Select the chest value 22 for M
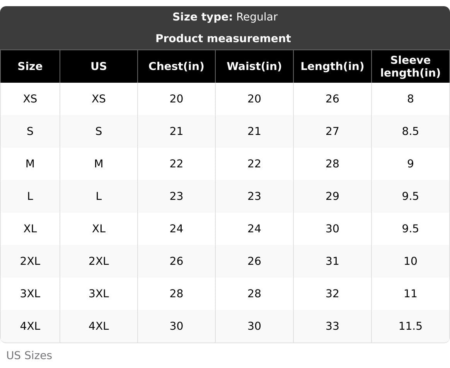Viewport: 450px width, 368px height. pyautogui.click(x=176, y=164)
